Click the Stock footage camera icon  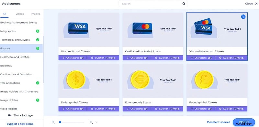(10, 115)
